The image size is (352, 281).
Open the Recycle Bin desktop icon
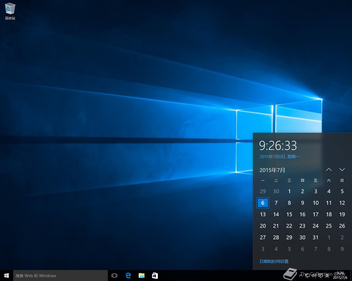[10, 12]
